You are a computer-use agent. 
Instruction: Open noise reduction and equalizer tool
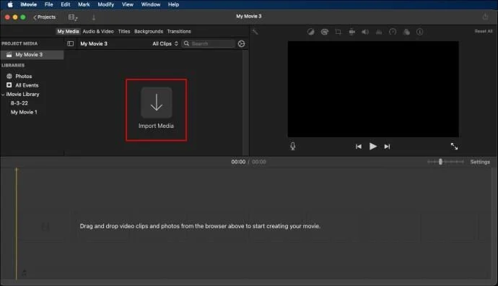(379, 32)
